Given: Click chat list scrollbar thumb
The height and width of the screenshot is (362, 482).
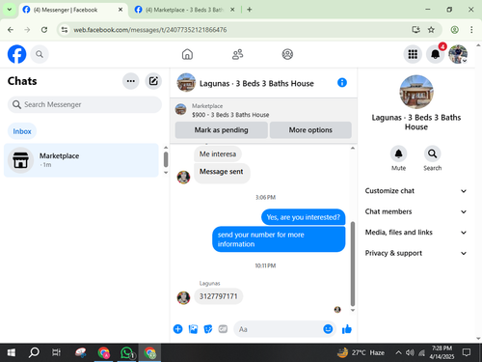Looking at the screenshot, I should [166, 159].
